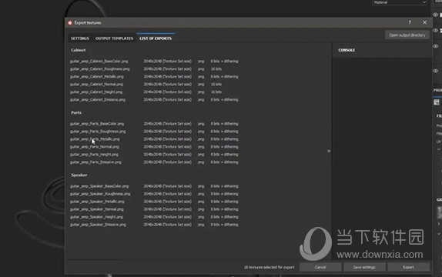
Task: Click '8 bits + dithering' in Parts_Emissive row
Action: coord(224,162)
